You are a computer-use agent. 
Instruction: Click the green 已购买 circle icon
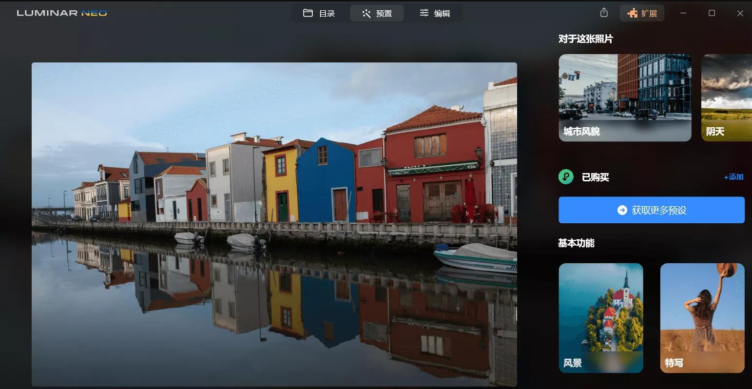pyautogui.click(x=566, y=177)
